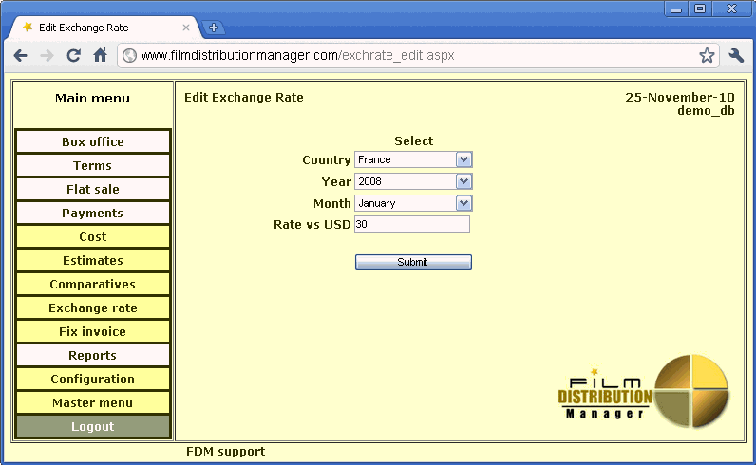The height and width of the screenshot is (465, 756).
Task: Click the browser back arrow
Action: (20, 56)
